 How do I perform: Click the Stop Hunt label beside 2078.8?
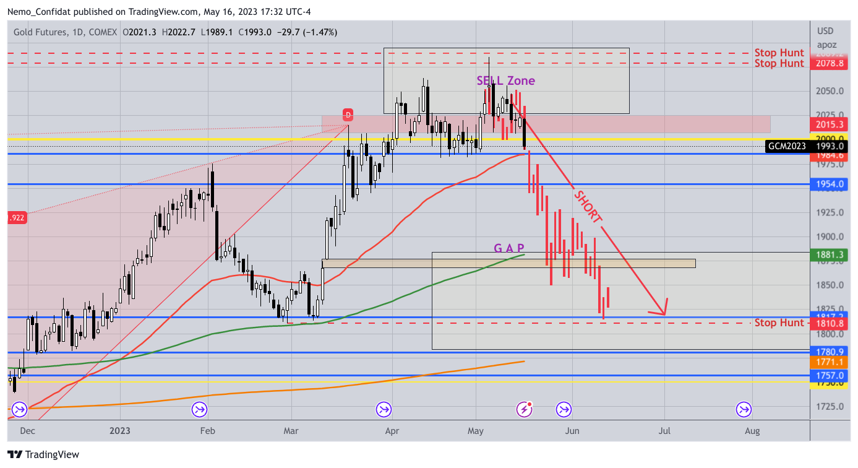(x=779, y=63)
